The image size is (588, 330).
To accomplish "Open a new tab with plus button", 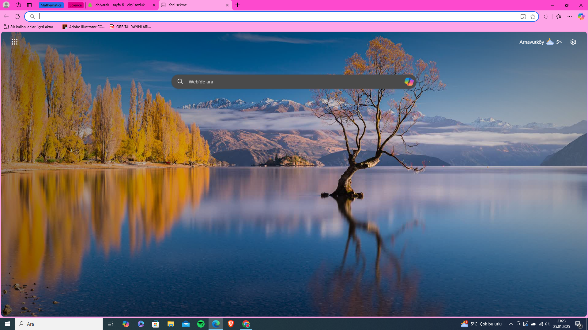I will pyautogui.click(x=238, y=5).
